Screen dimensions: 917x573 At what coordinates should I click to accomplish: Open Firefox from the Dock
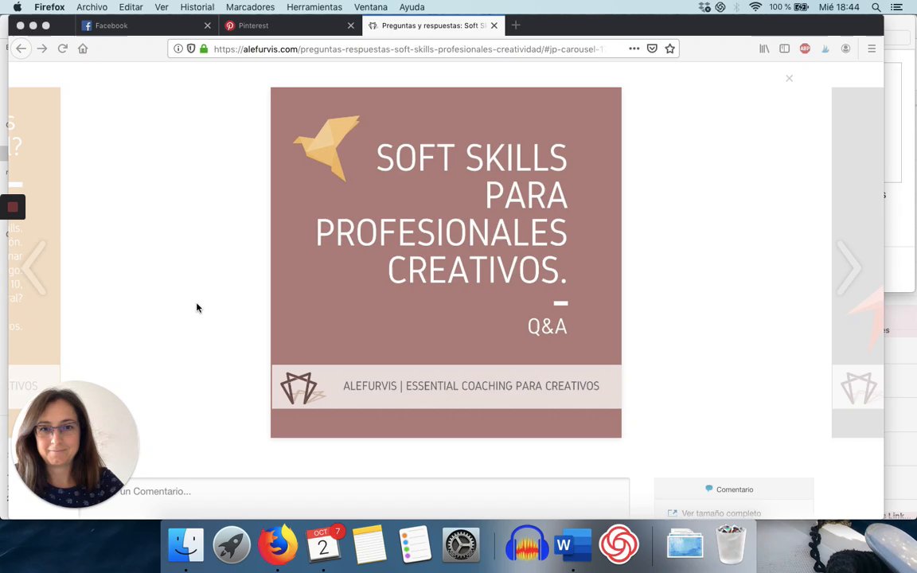click(277, 544)
